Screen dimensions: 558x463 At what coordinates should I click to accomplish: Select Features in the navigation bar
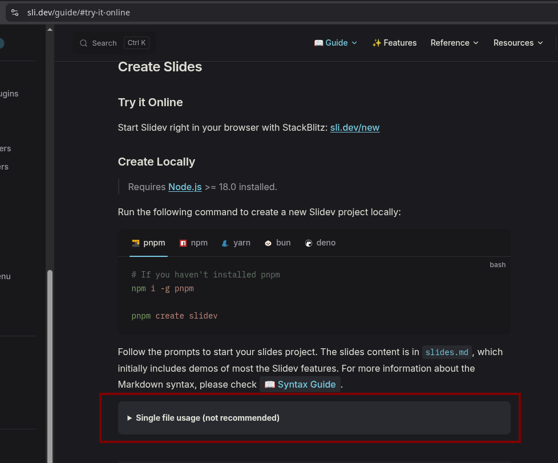point(399,42)
